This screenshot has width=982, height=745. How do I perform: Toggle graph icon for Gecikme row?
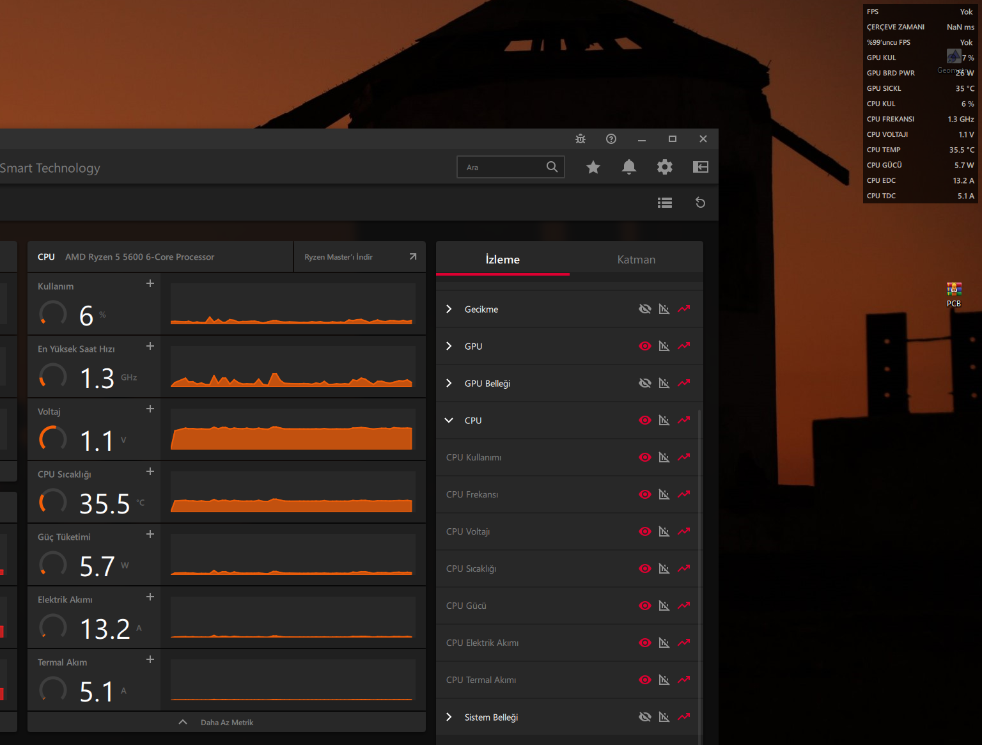pos(684,309)
